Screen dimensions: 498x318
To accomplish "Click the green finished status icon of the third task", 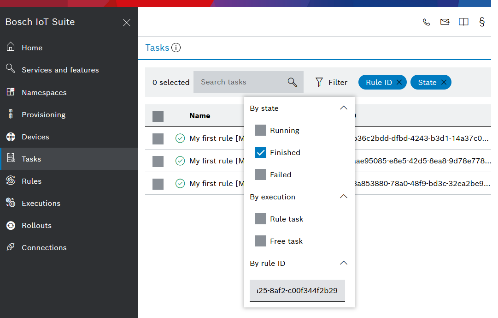I will [x=180, y=183].
